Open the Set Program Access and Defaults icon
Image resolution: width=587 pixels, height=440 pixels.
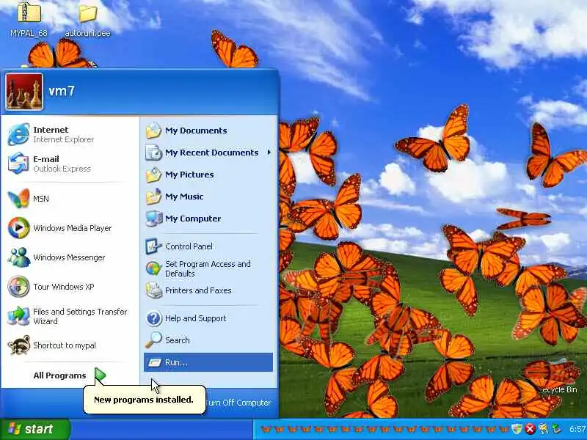click(153, 268)
